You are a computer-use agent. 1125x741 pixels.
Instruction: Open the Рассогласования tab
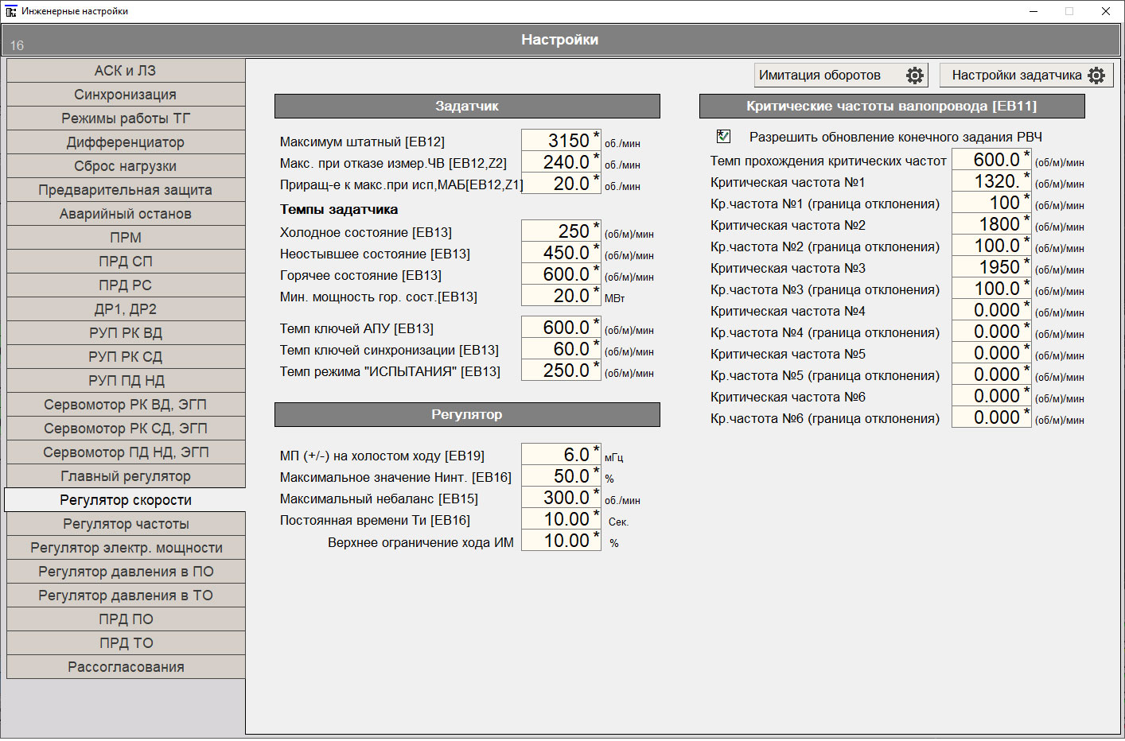coord(126,667)
